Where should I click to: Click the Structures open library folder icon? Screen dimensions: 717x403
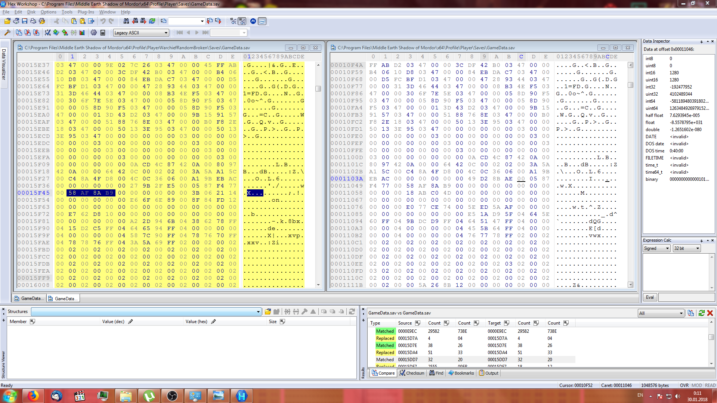268,311
